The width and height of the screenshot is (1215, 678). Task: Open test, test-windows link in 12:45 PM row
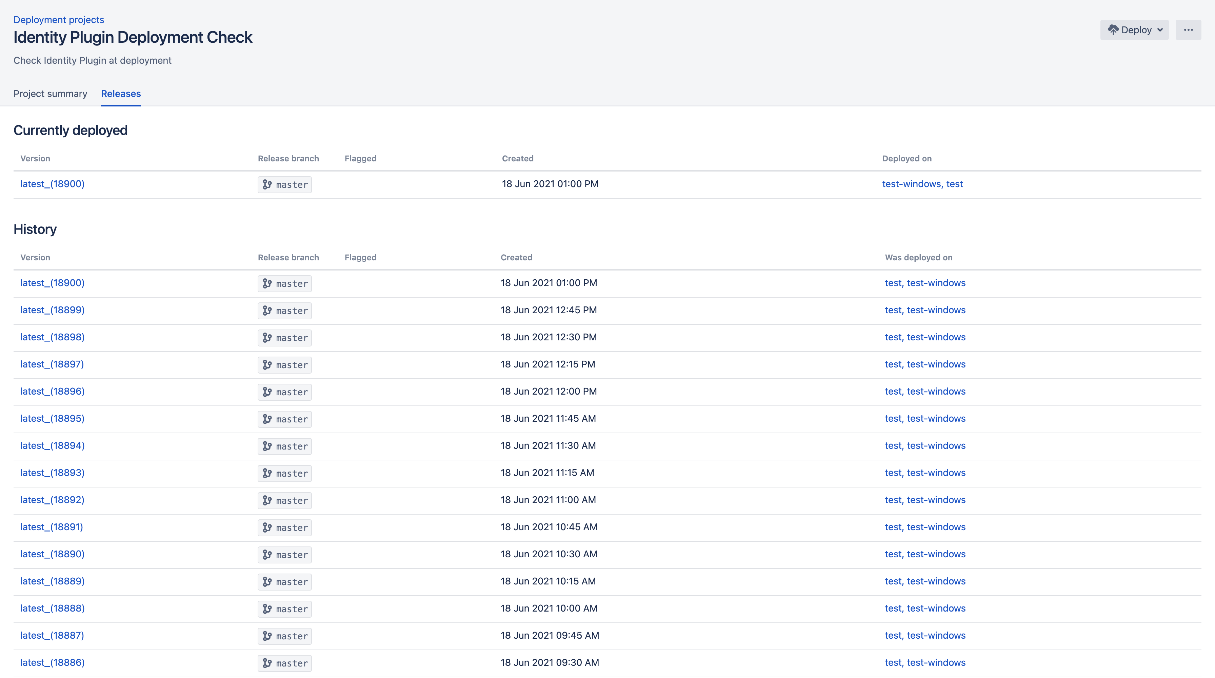pos(925,310)
